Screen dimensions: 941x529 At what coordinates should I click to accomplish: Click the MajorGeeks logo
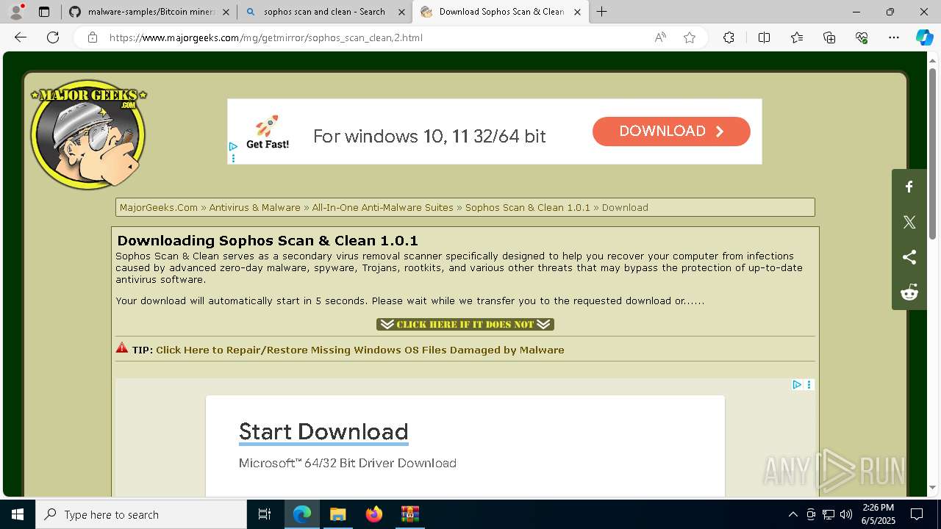tap(88, 134)
